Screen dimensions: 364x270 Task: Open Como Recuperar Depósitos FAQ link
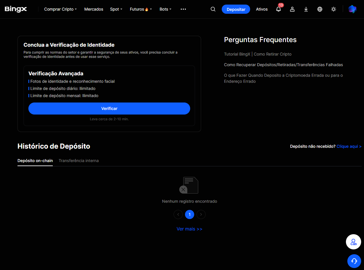[283, 65]
